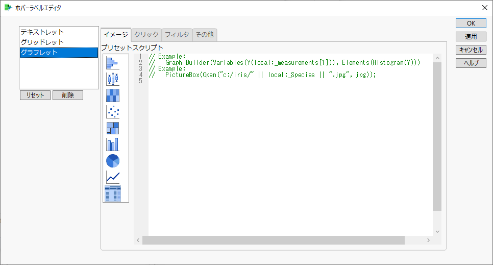This screenshot has width=493, height=265.
Task: Click the 削除 button
Action: pyautogui.click(x=67, y=95)
